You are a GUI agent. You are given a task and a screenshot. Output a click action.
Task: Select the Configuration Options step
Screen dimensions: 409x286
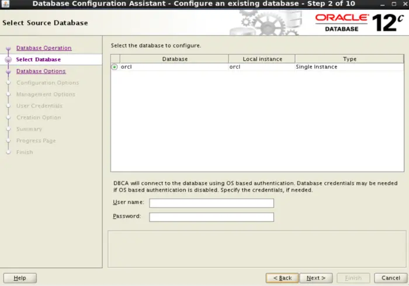[47, 82]
